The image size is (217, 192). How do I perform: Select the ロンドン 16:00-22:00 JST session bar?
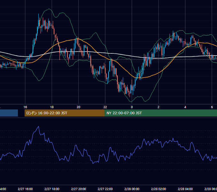pyautogui.click(x=64, y=113)
